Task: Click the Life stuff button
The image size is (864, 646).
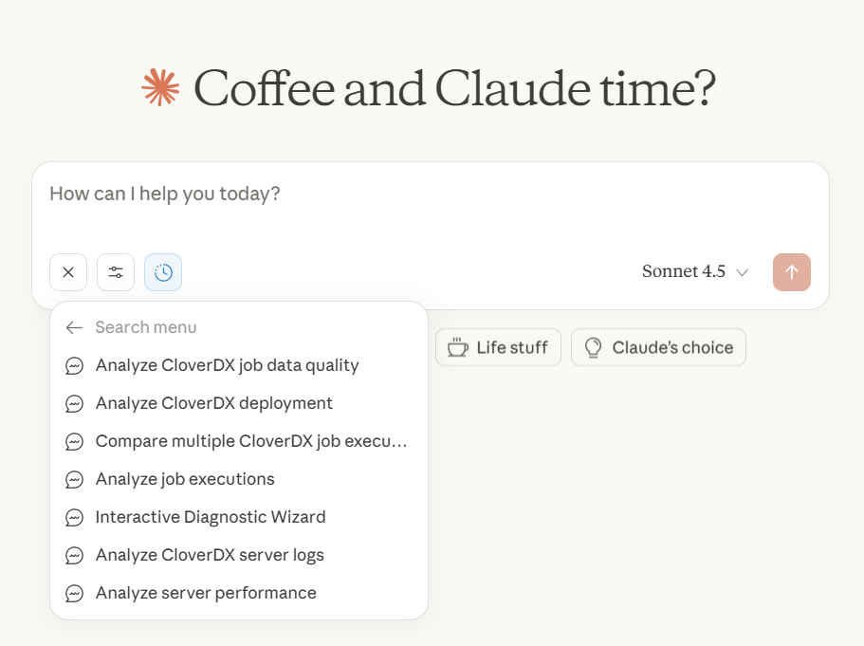Action: click(x=498, y=347)
